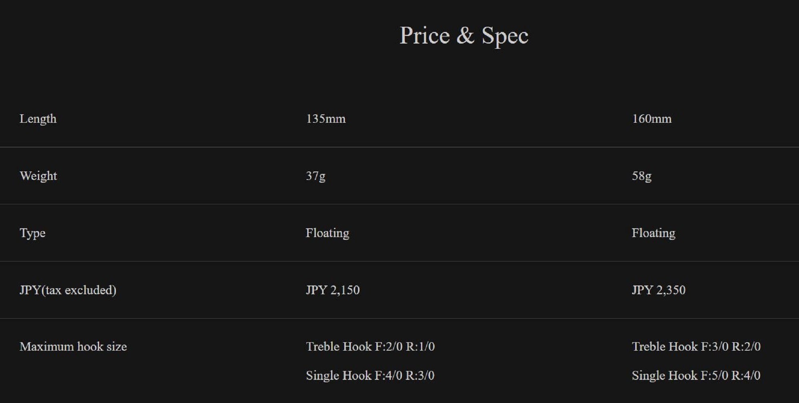Select the 58g weight value

point(642,176)
